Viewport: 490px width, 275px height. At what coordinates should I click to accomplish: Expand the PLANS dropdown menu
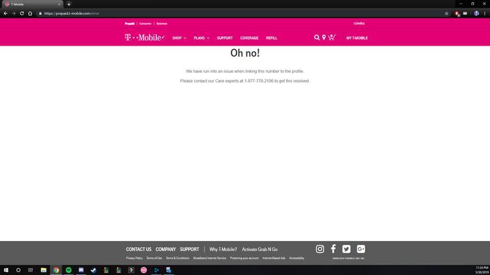[x=202, y=38]
